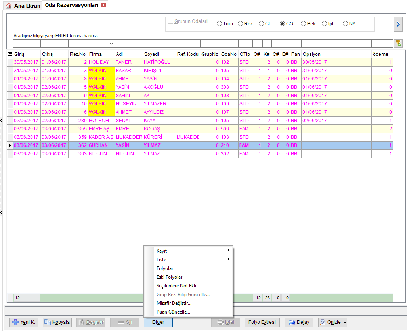Click the row indicator of the selected row
The width and height of the screenshot is (407, 331).
click(10, 145)
